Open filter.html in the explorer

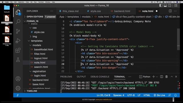(x=40, y=54)
